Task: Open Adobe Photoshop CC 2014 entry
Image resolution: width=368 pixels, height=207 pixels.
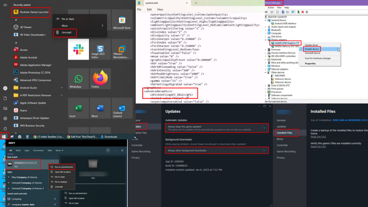Action: (x=35, y=72)
